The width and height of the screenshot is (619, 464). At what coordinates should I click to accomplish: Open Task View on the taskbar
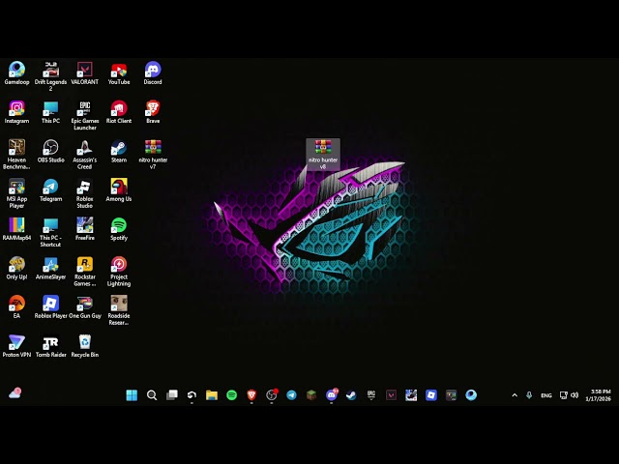(x=172, y=395)
